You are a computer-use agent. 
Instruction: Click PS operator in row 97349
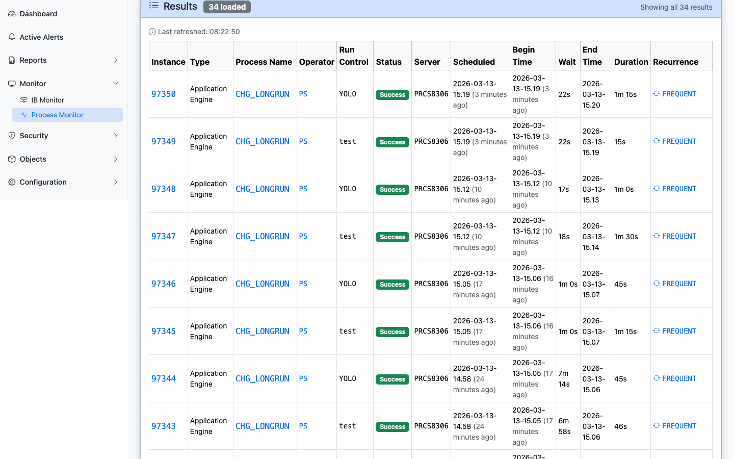[303, 141]
